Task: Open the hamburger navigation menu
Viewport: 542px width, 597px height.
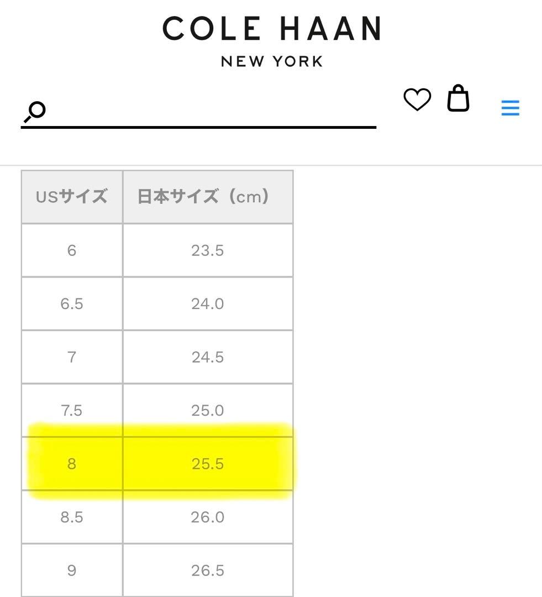Action: 509,108
